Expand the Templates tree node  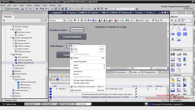click(x=13, y=41)
